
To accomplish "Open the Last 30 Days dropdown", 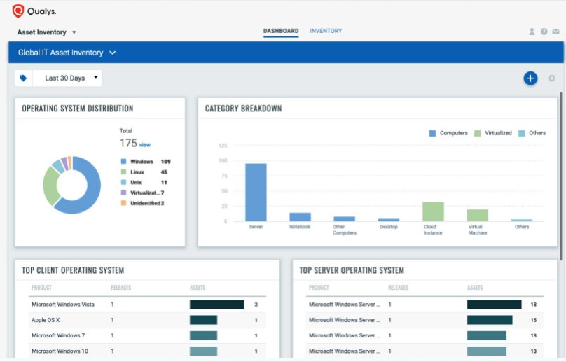I will (67, 78).
